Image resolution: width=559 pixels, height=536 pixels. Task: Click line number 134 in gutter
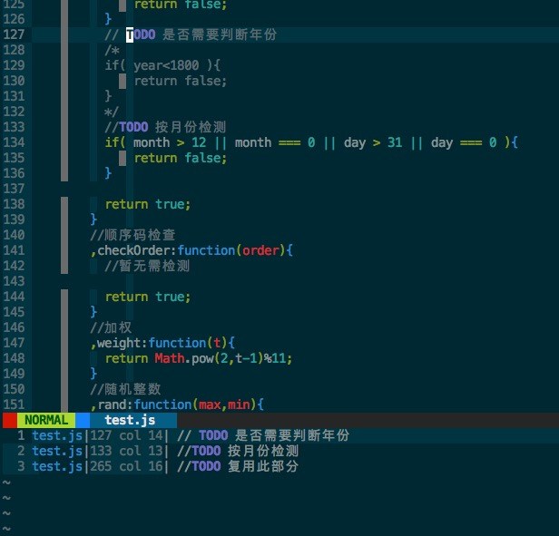[14, 142]
